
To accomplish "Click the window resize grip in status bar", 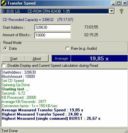I will click(126, 131).
